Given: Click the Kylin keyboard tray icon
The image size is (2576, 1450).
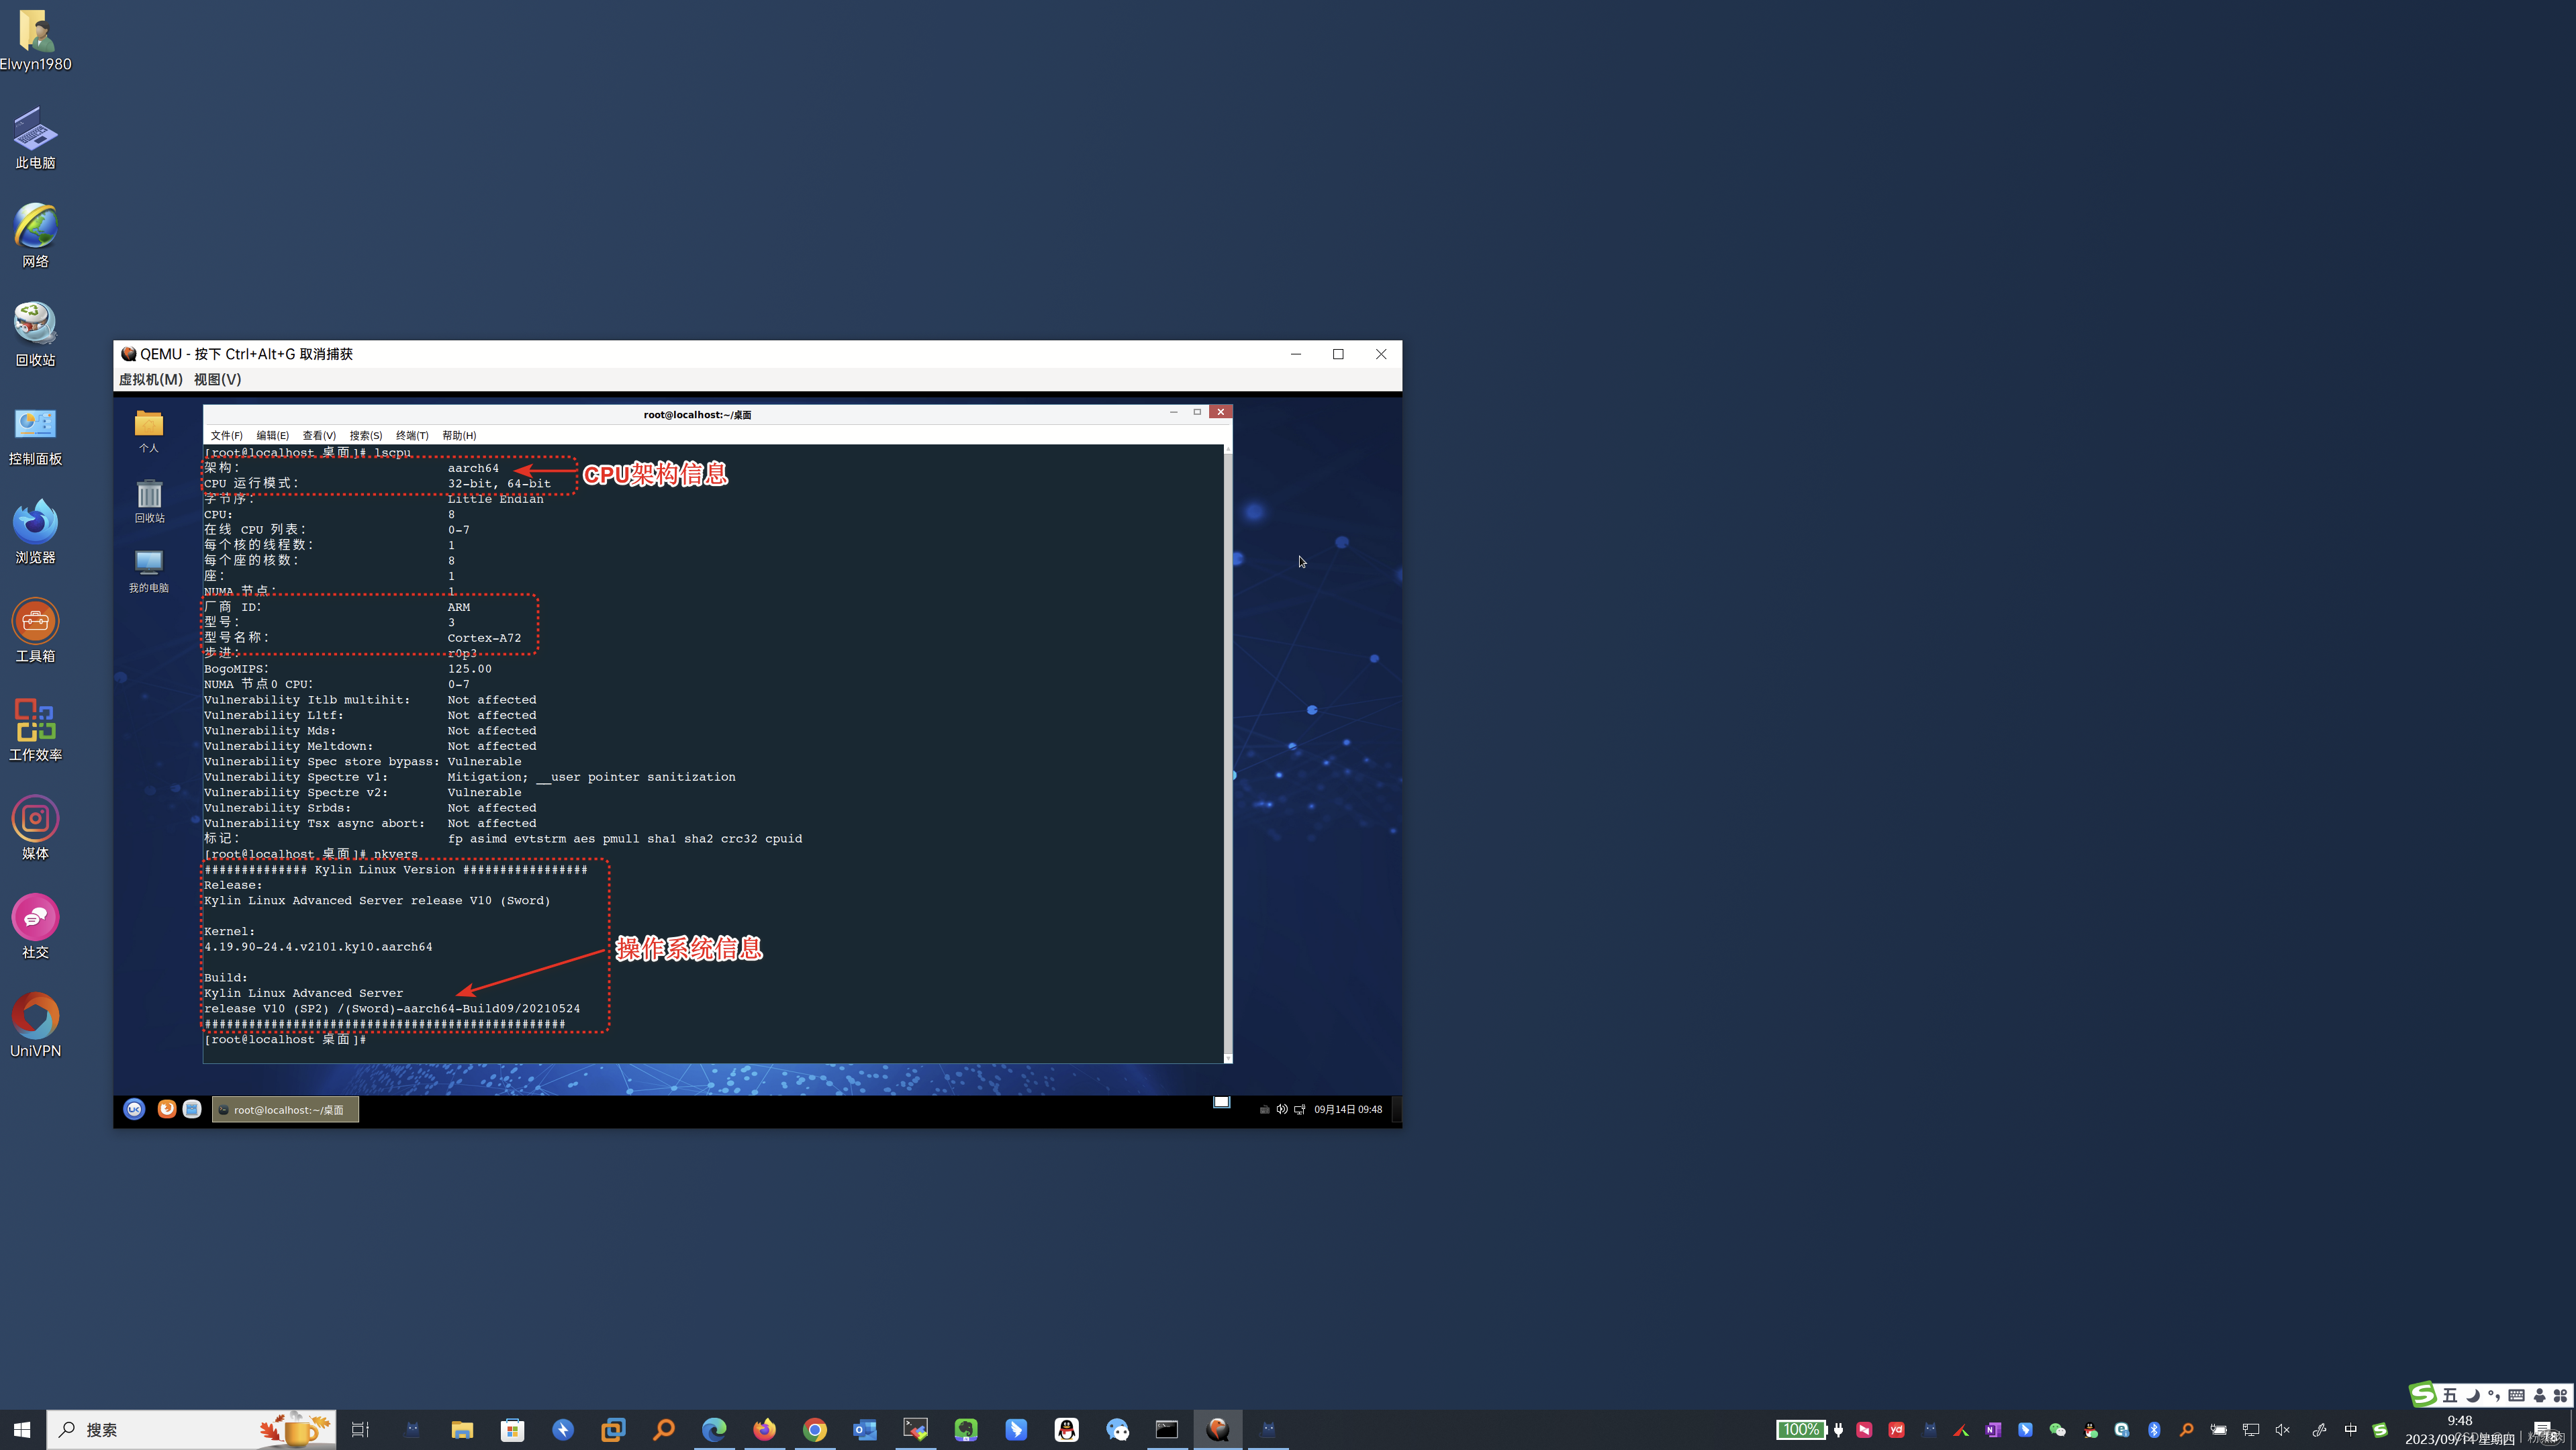Looking at the screenshot, I should pos(1264,1109).
